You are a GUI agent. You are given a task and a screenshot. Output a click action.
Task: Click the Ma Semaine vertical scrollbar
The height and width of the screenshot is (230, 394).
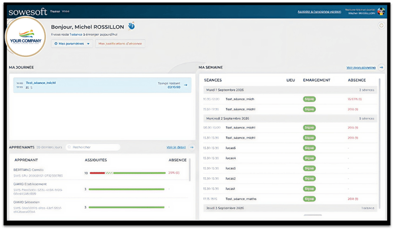pos(379,144)
